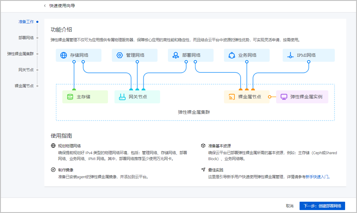Click the purple monitor icon for 弹性裸金属实例
Viewport: 357px width, 213px height.
point(284,97)
